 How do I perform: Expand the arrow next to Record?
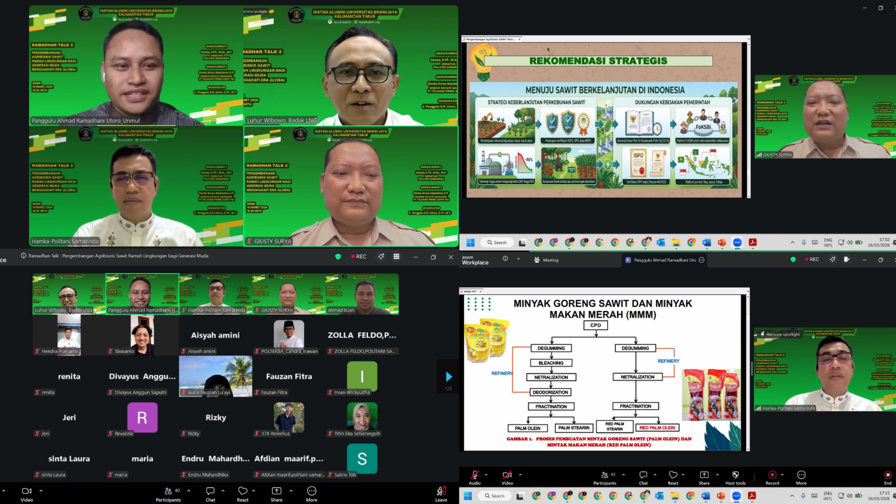coord(783,475)
